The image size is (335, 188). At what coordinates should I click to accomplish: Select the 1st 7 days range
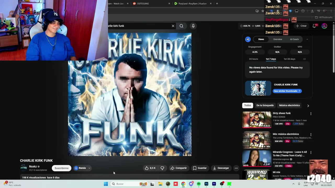coord(271,59)
